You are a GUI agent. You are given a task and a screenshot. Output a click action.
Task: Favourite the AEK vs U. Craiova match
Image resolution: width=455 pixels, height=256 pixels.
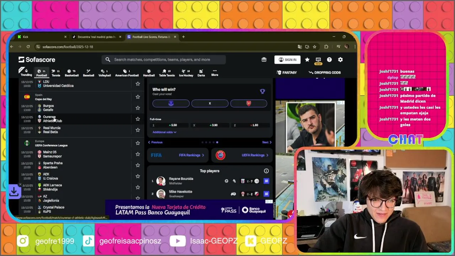coord(138,176)
